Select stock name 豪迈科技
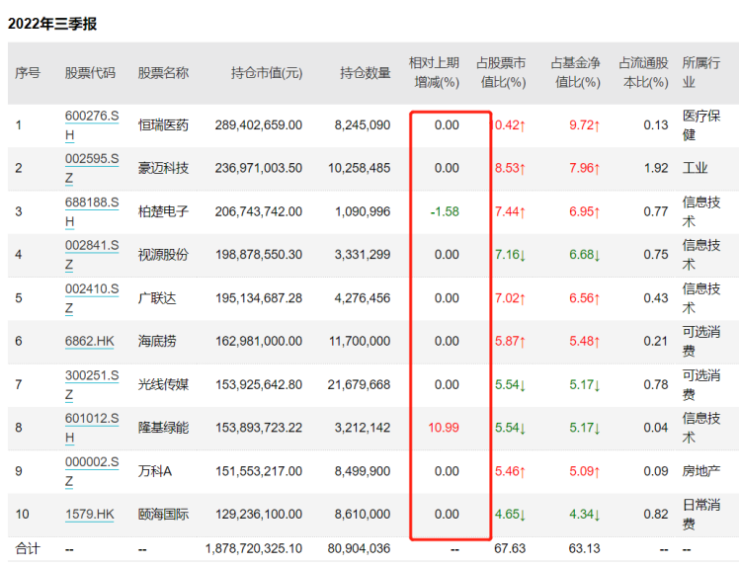 (x=163, y=168)
